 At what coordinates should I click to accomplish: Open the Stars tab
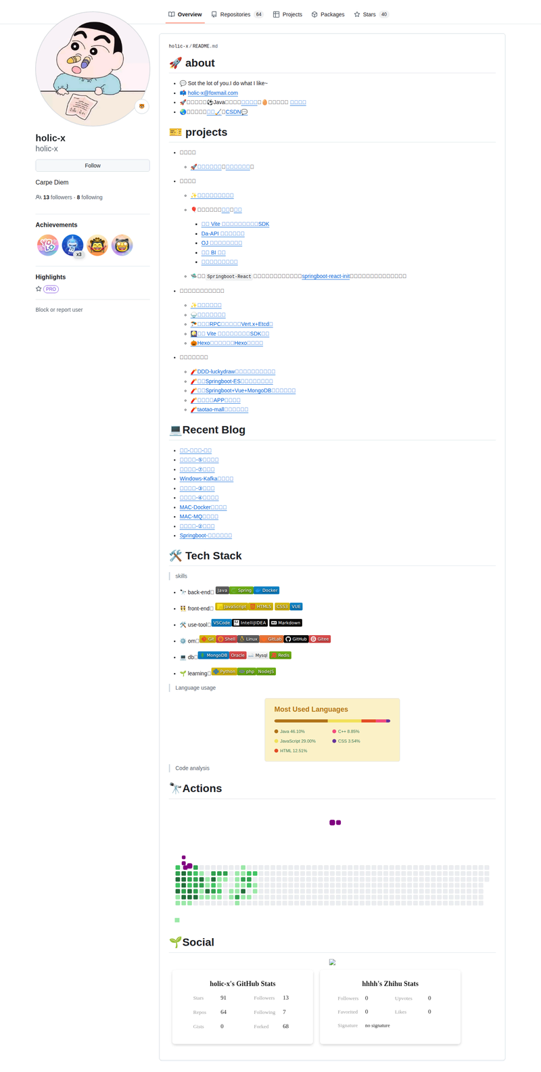coord(371,14)
